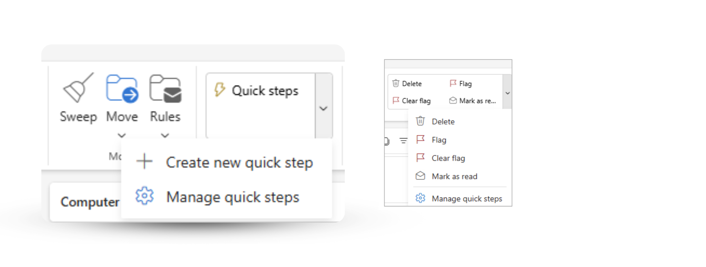
Task: Click the filter lines icon
Action: 403,140
